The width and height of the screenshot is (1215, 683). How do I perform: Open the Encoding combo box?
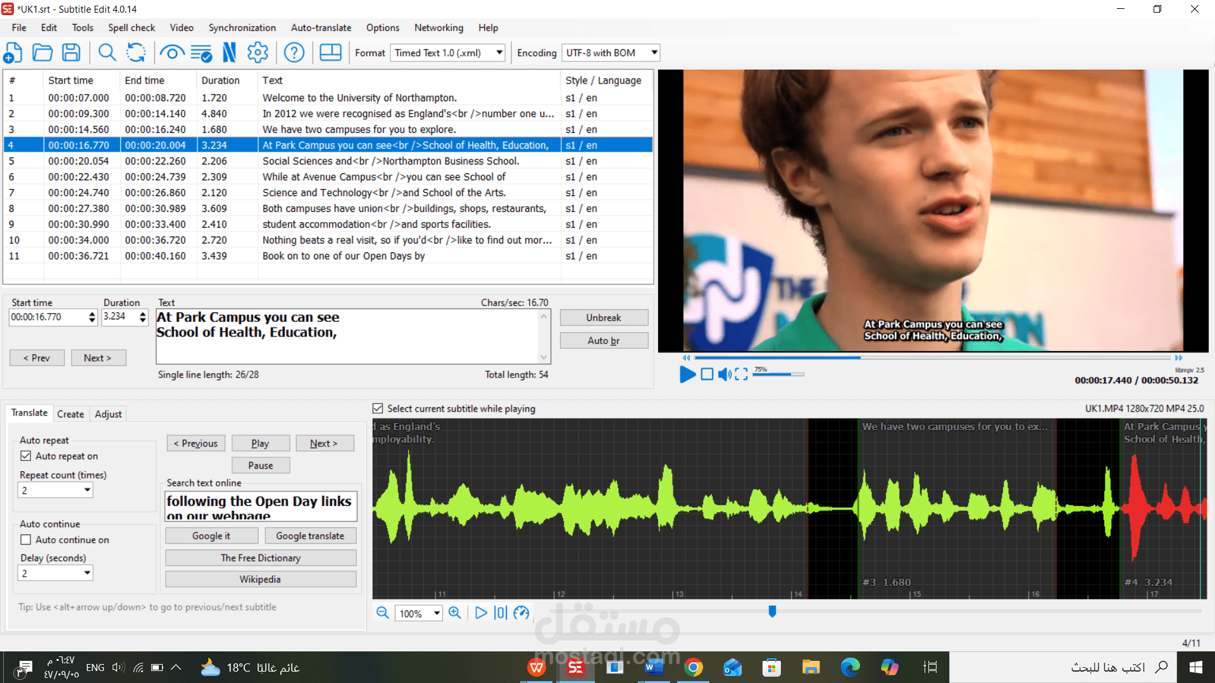654,53
